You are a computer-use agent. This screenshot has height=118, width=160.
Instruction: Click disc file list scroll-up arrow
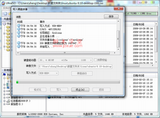156,24
